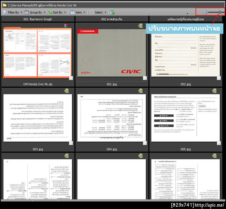Open the 002 folder header

[112, 19]
